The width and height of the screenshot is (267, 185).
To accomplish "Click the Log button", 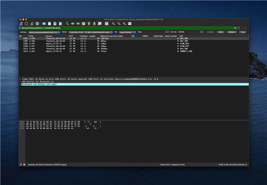I will point(243,32).
